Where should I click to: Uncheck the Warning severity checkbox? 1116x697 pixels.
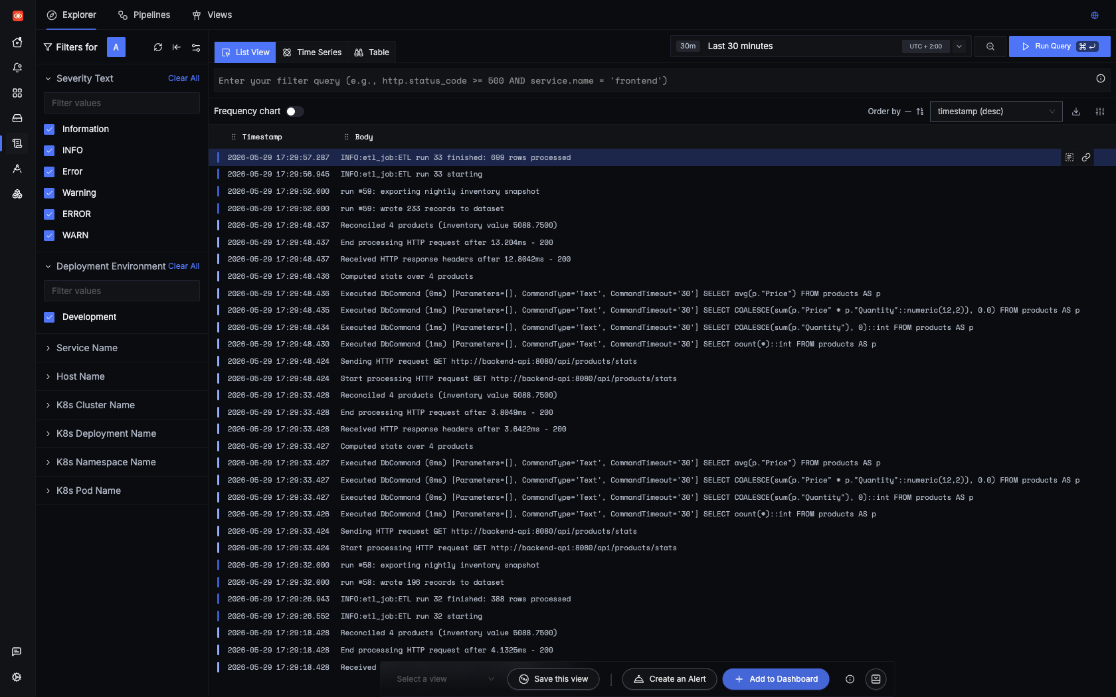[x=49, y=193]
